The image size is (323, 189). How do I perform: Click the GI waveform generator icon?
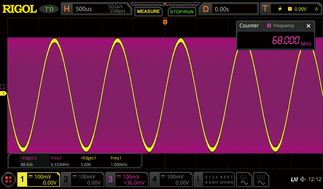click(x=244, y=180)
